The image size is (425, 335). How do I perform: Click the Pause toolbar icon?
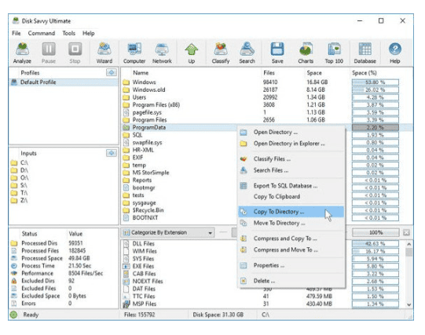tap(49, 53)
